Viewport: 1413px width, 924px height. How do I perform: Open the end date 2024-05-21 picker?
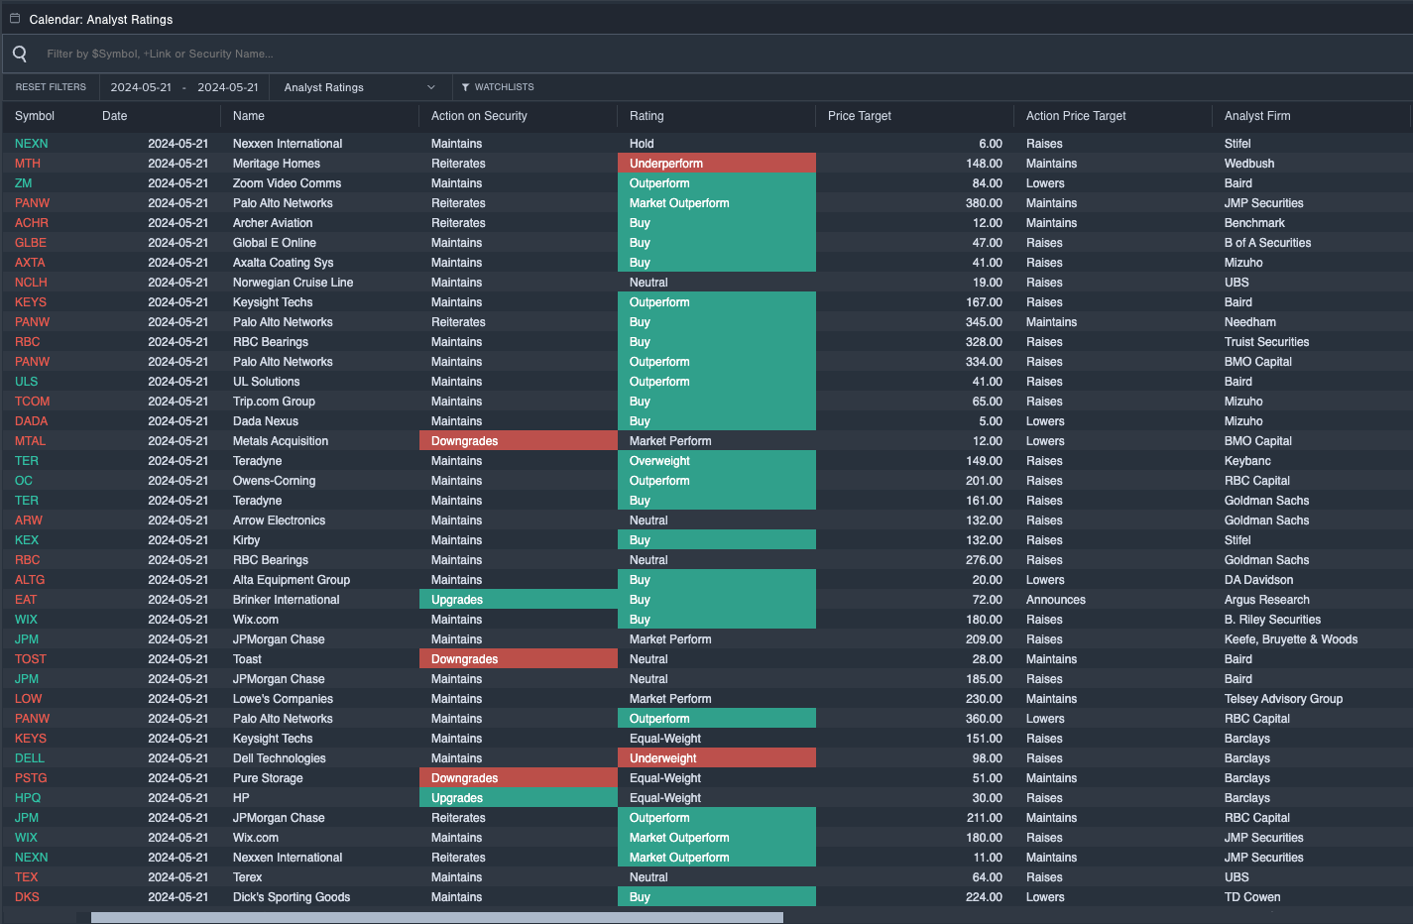click(228, 87)
